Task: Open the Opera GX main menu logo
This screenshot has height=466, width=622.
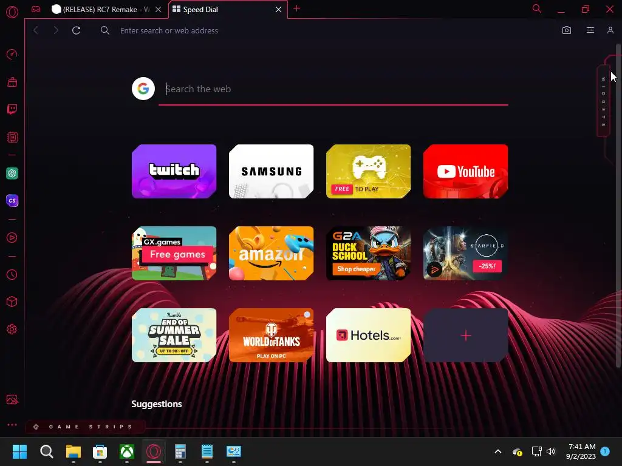Action: pos(12,12)
